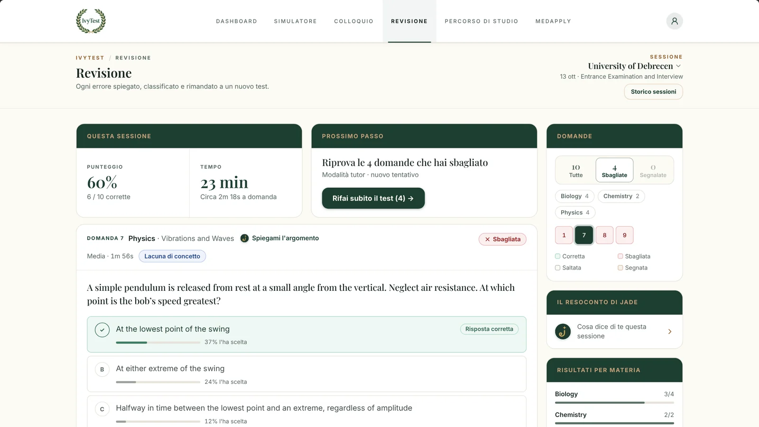Click the X icon on the Sbagliata badge

(x=487, y=239)
